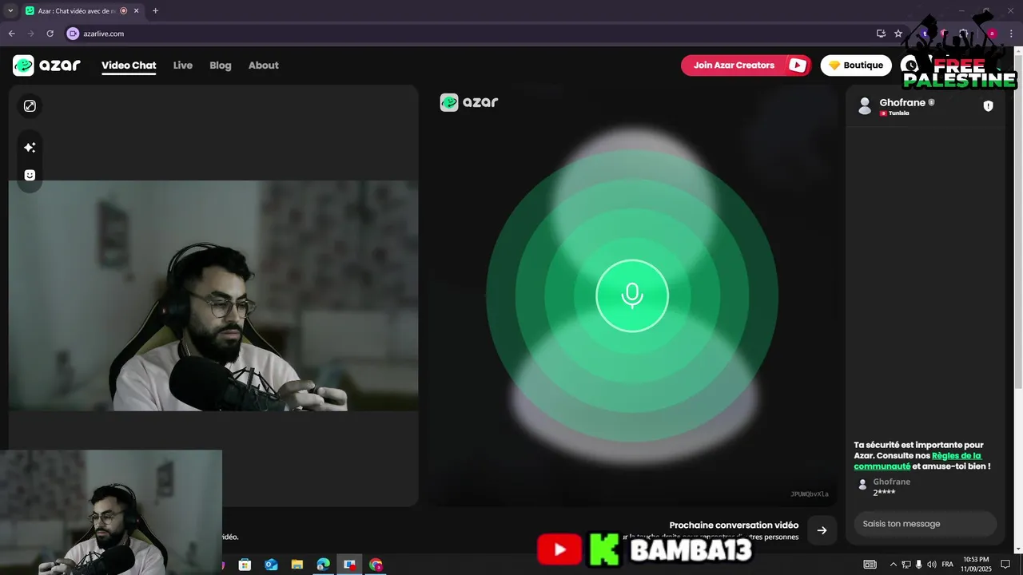Report user with the shield icon

[x=988, y=106]
